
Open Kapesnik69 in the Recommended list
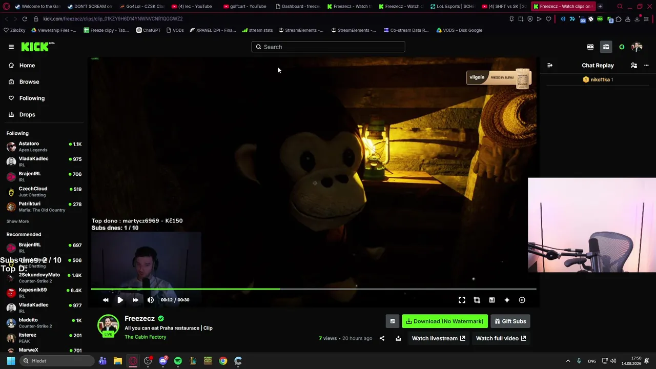(44, 293)
